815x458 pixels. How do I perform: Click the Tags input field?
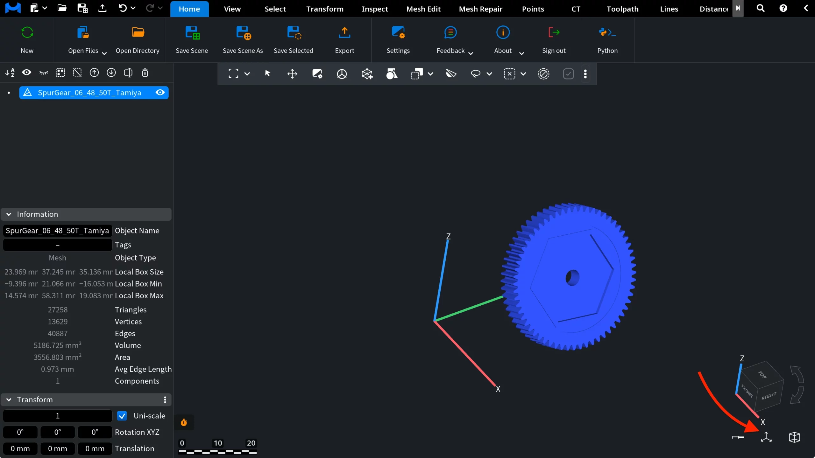pyautogui.click(x=57, y=245)
